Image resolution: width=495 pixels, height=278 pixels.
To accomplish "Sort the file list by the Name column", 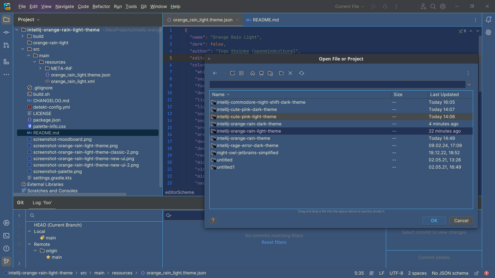I will 218,94.
